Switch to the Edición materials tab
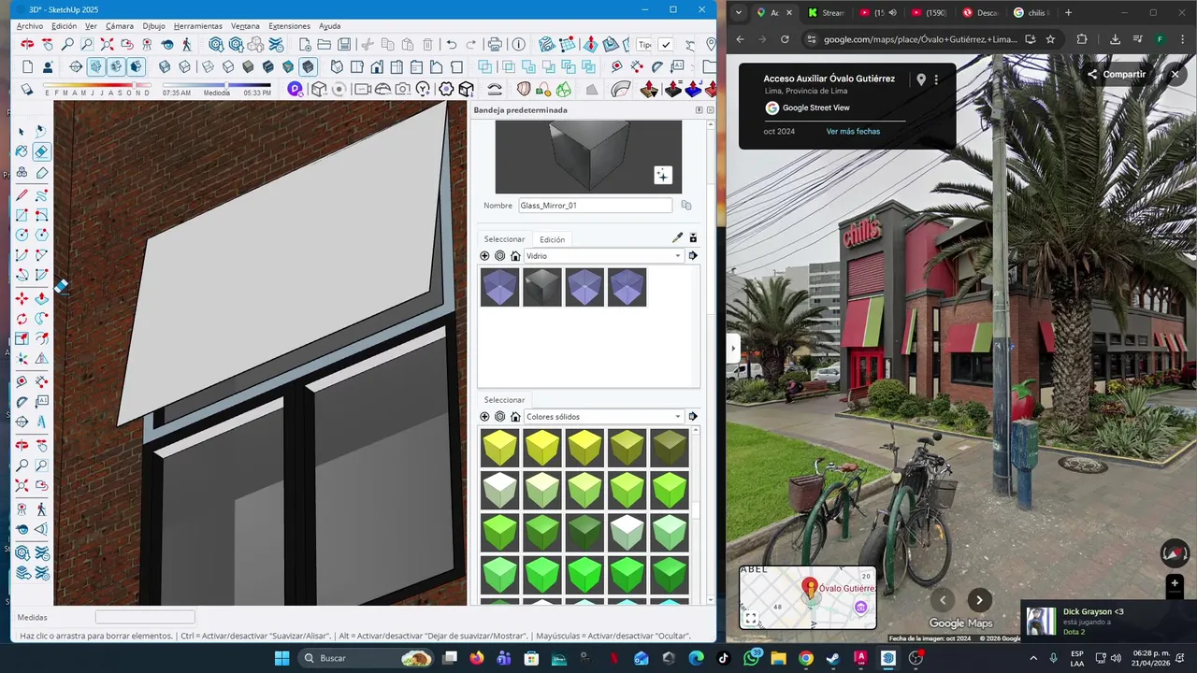Image resolution: width=1197 pixels, height=673 pixels. (x=552, y=239)
